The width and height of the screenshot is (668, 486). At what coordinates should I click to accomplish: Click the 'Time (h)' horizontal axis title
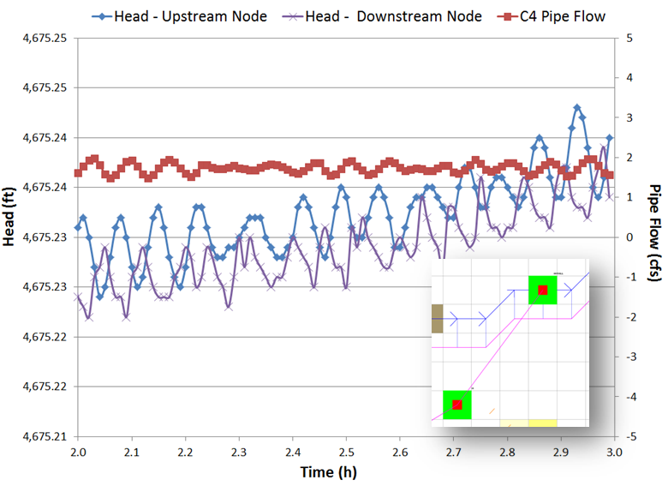[x=329, y=472]
